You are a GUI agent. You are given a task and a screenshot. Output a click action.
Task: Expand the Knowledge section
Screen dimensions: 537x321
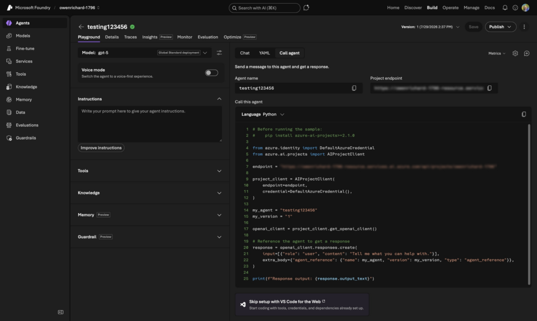click(x=219, y=193)
